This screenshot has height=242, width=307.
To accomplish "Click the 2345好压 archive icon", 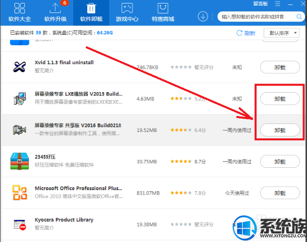I will [x=20, y=161].
